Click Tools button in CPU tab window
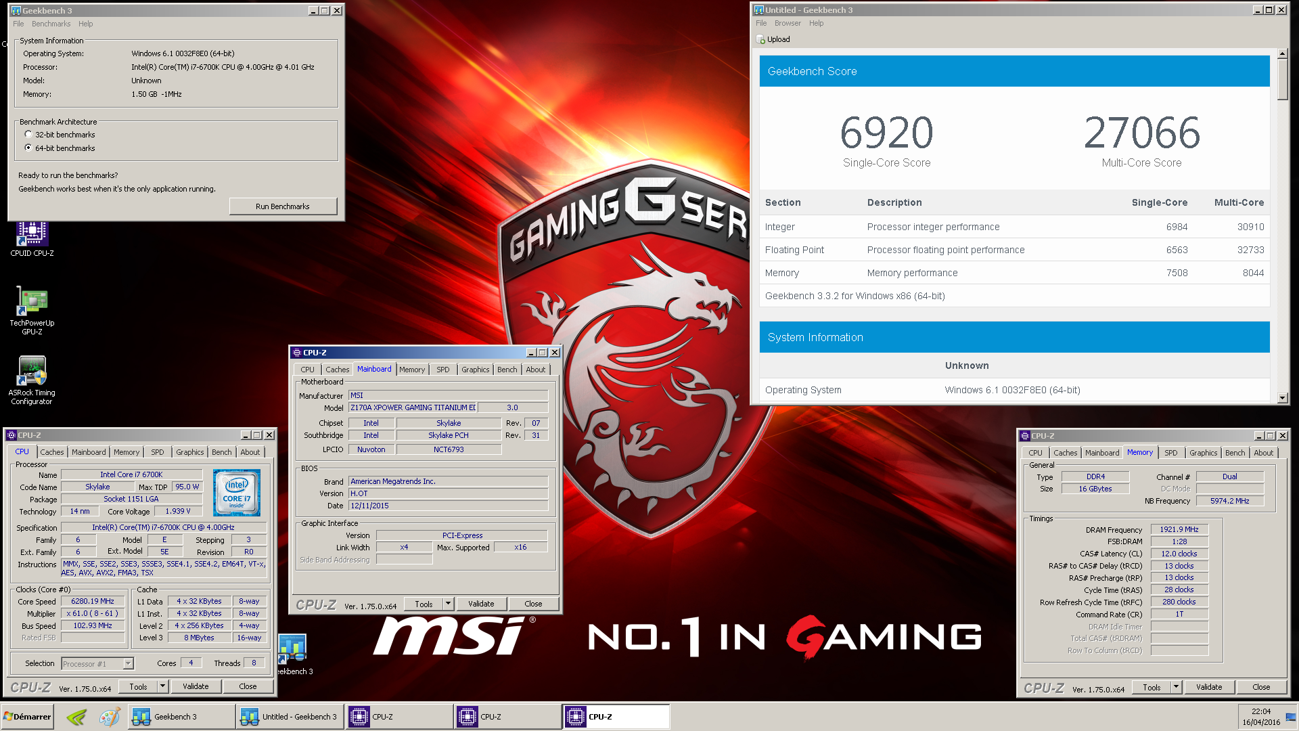 [x=138, y=686]
